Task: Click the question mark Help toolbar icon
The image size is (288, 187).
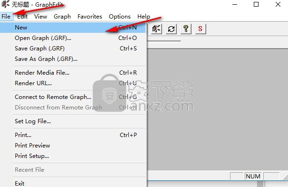Action: [186, 29]
